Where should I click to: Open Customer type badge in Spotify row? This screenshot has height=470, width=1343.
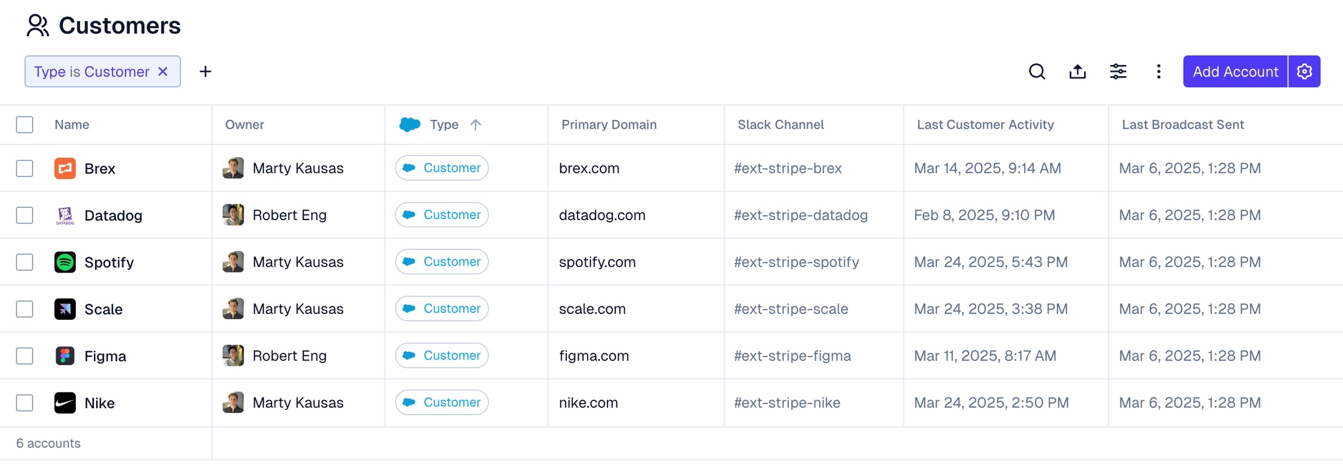[x=442, y=261]
